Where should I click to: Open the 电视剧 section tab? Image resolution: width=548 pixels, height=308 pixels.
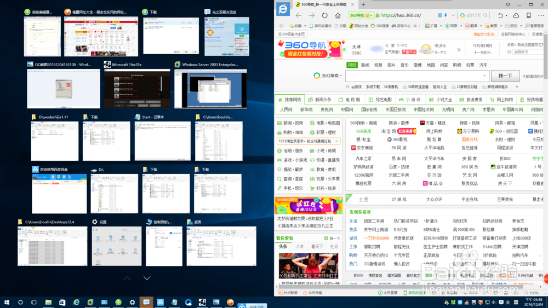click(350, 100)
